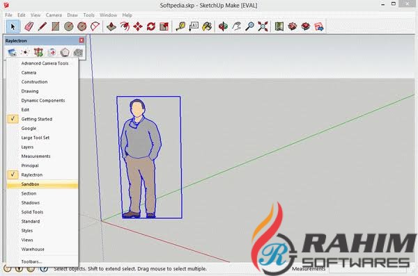Select the Paint Bucket tool

[x=207, y=26]
